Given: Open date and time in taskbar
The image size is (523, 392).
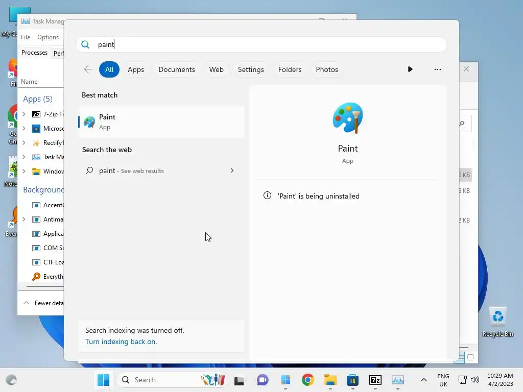Looking at the screenshot, I should [500, 380].
